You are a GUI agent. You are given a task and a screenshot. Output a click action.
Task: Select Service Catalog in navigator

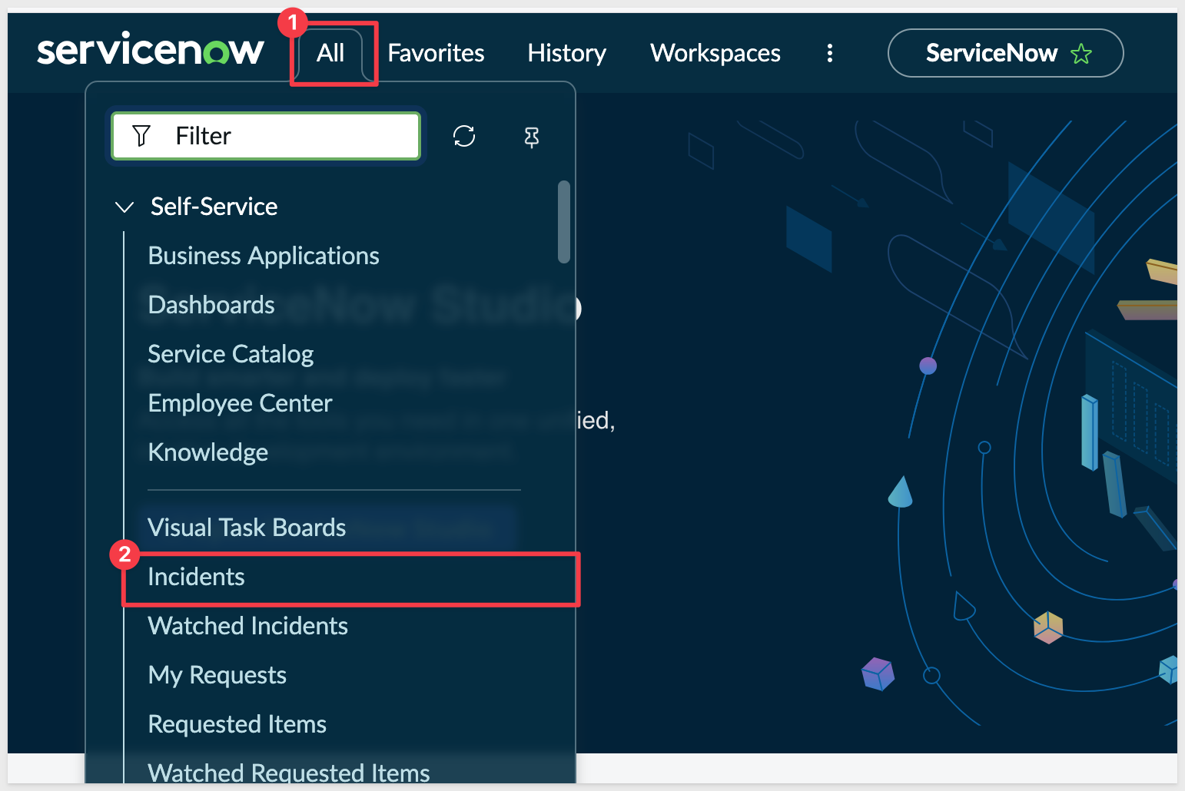pos(231,354)
